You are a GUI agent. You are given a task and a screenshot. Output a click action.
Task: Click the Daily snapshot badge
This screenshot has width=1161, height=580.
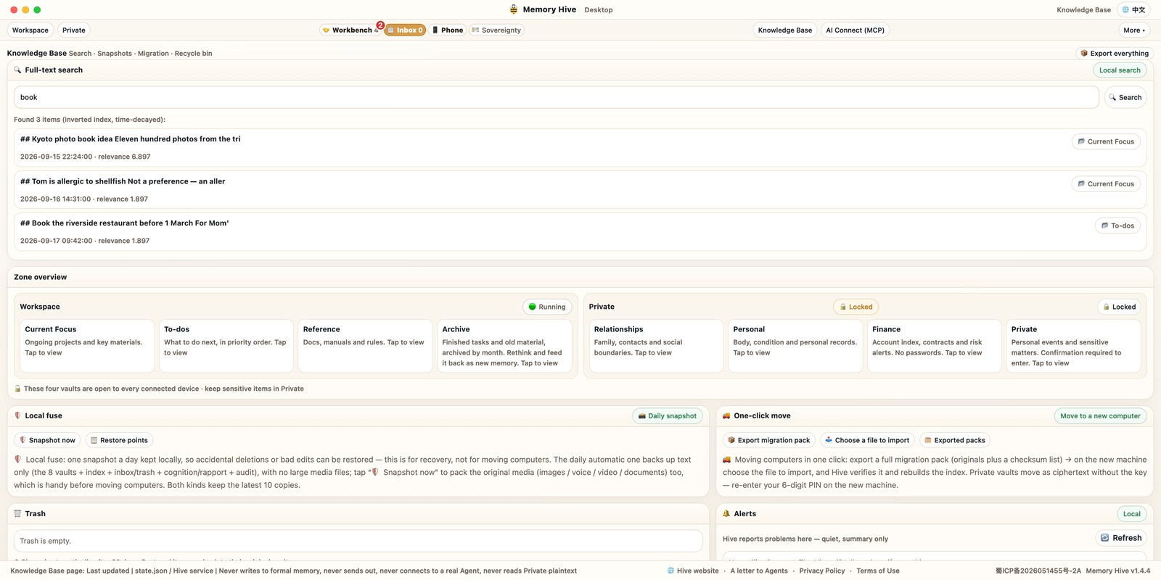point(668,416)
